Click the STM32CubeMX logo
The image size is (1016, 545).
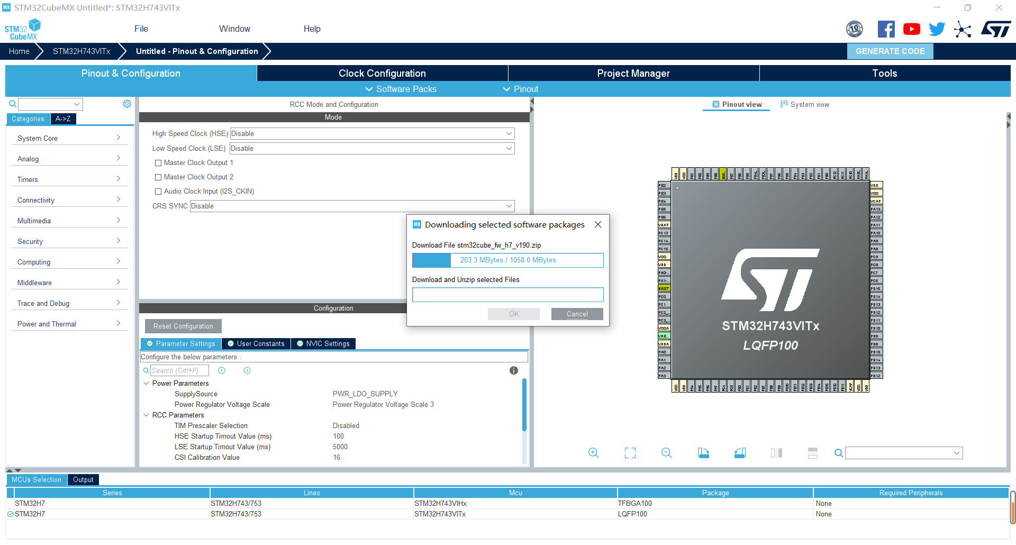[x=22, y=30]
